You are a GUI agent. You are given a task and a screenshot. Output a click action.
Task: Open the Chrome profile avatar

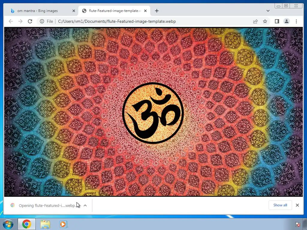point(286,21)
